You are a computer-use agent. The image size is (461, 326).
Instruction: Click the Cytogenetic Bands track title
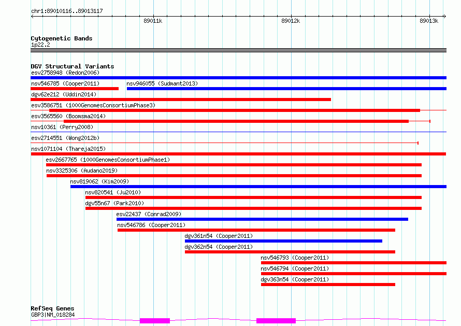(62, 38)
